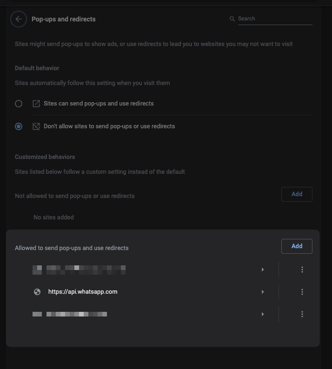The image size is (332, 369).
Task: Open more actions menu for last allowed site
Action: (302, 314)
